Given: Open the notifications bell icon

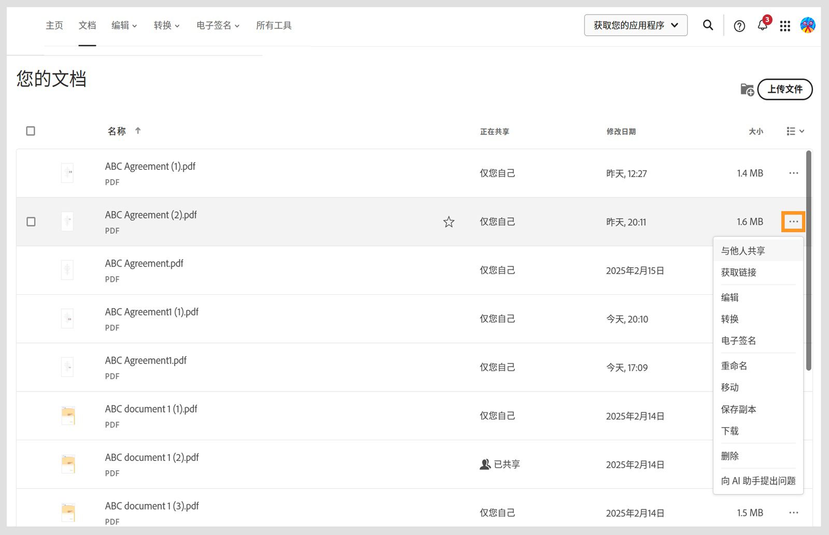Looking at the screenshot, I should click(x=762, y=25).
